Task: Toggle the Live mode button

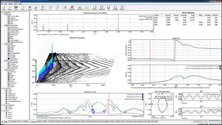Action: pos(109,8)
